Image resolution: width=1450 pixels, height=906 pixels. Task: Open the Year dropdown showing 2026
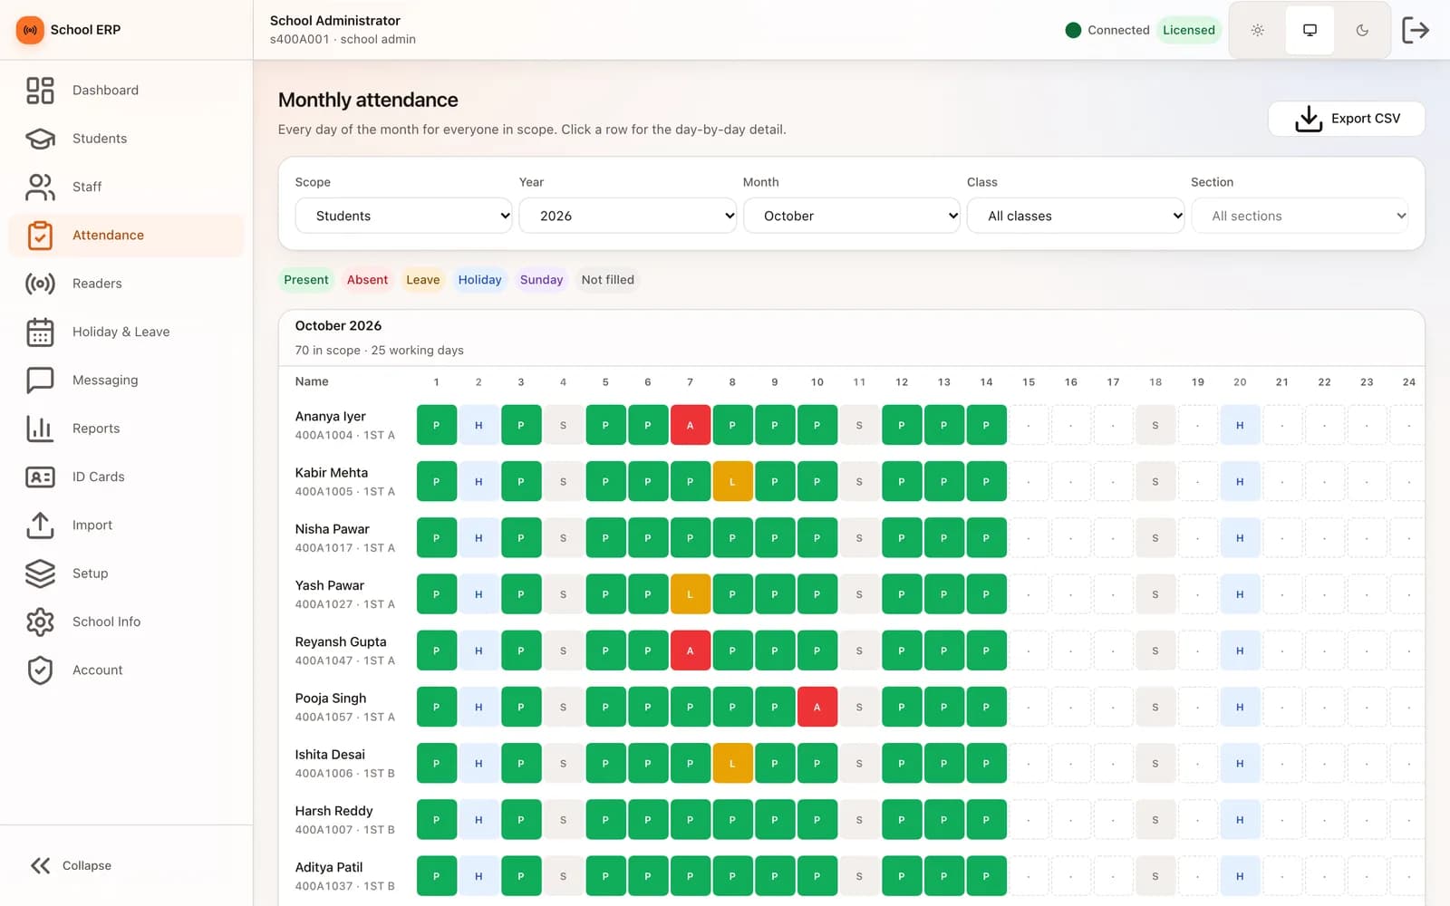[627, 216]
